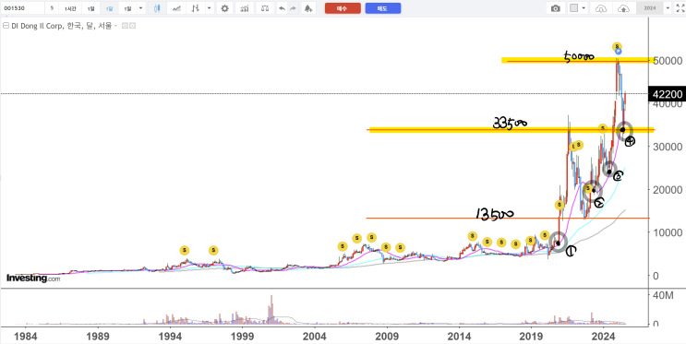This screenshot has width=686, height=344.
Task: Take a chart snapshot with camera
Action: tap(555, 8)
